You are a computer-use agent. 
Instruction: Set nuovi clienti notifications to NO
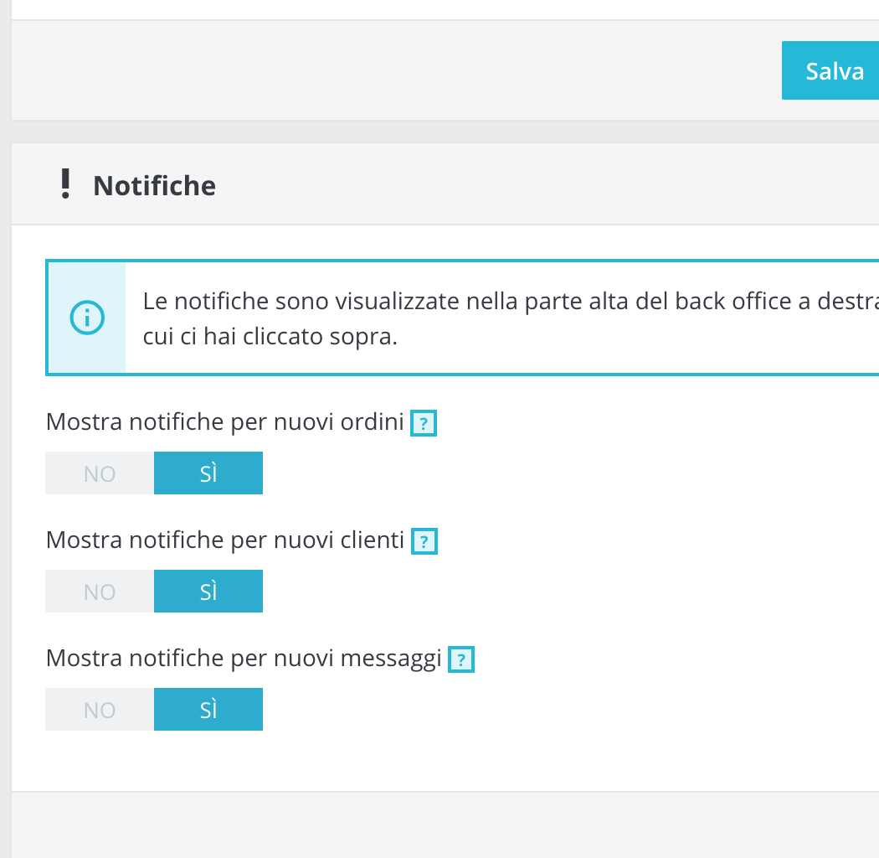point(100,592)
